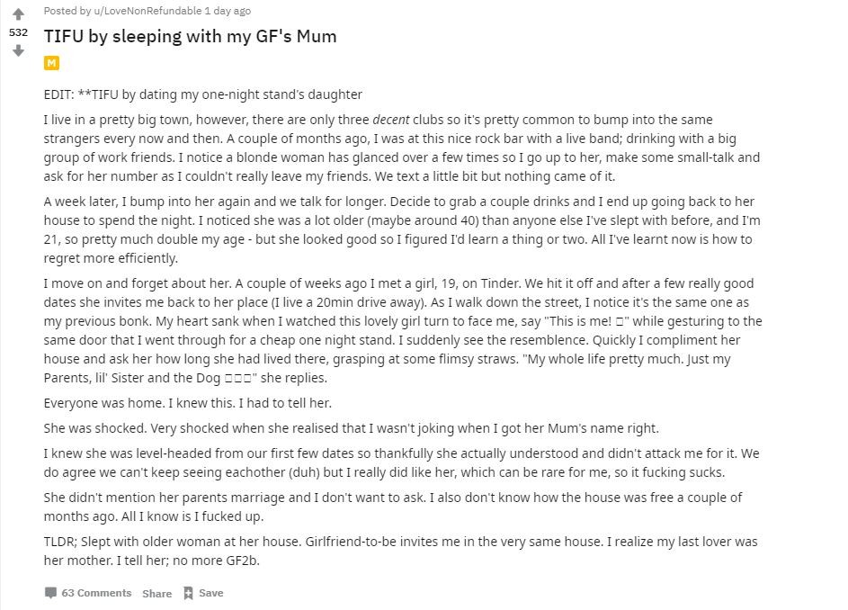Click the 532 vote score
Viewport: 848px width, 610px height.
pos(18,32)
